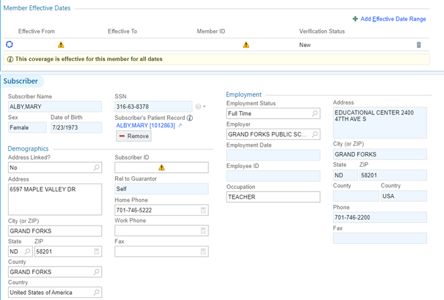
Task: Remove the linked subscriber patient record
Action: tap(133, 136)
